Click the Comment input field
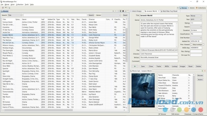Screen dimensions: 207x116 [159, 61]
